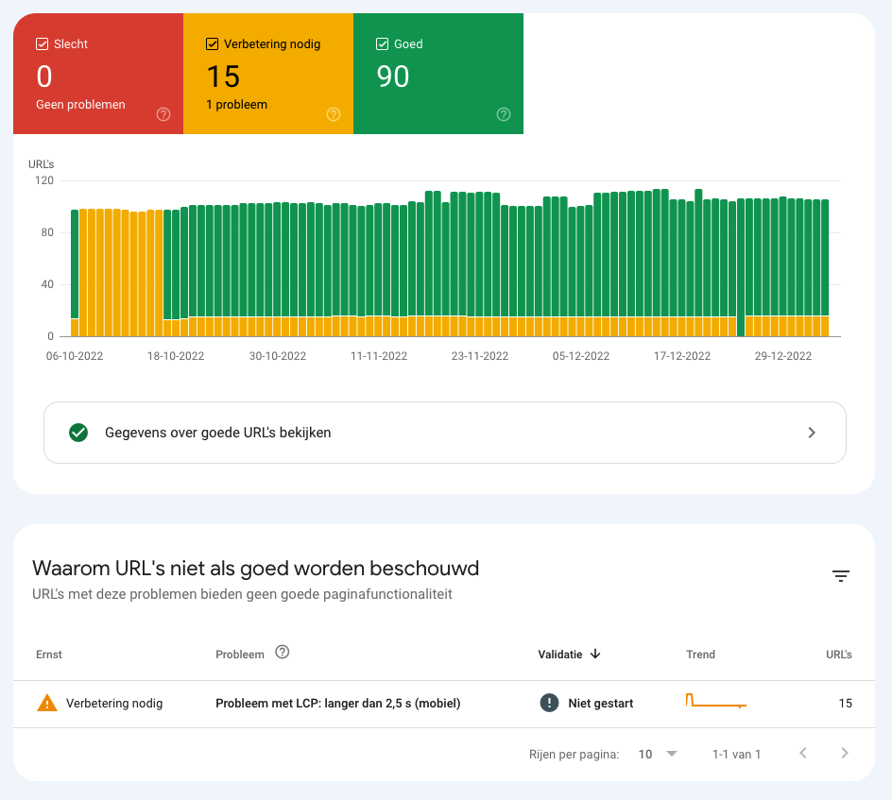Image resolution: width=892 pixels, height=800 pixels.
Task: Click the Ernst column header
Action: (x=49, y=655)
